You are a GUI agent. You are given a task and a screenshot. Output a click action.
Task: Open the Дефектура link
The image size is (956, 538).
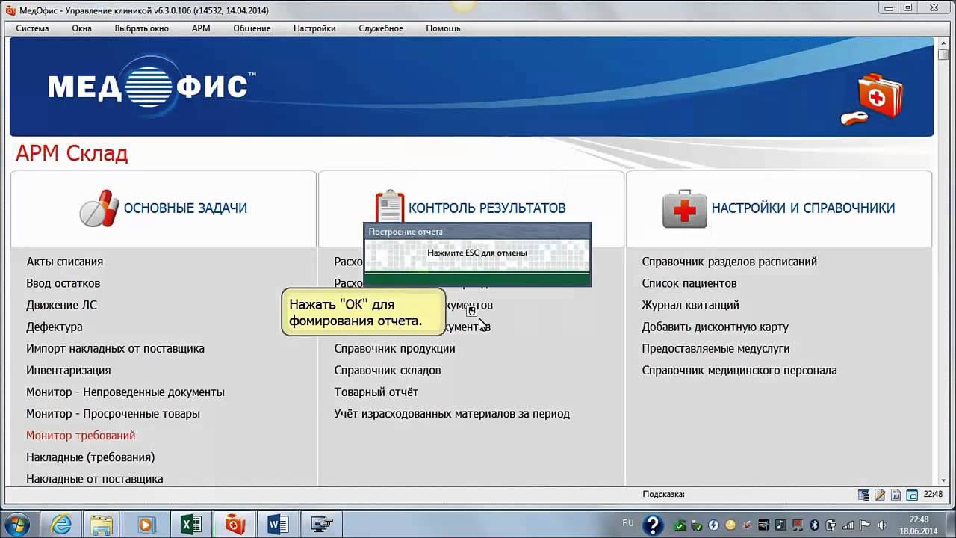tap(55, 327)
